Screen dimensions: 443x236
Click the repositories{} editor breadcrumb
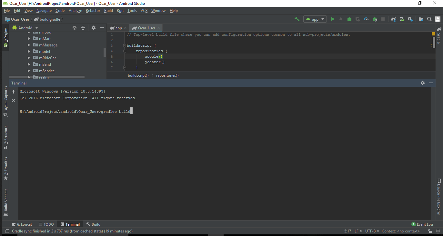coord(167,75)
